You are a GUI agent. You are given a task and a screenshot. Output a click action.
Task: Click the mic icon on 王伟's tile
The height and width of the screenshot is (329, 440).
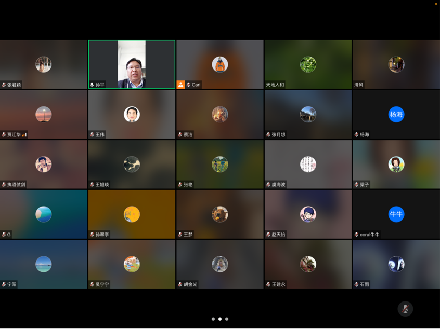93,133
